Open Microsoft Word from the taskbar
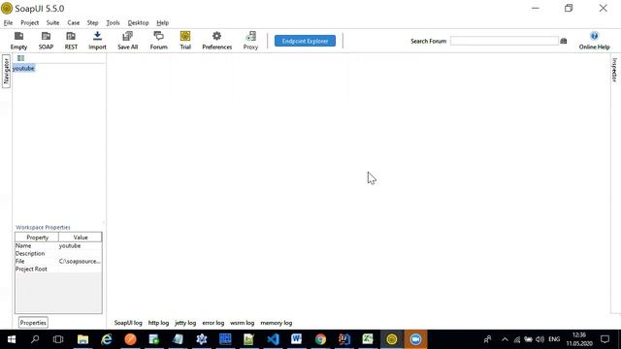 coord(296,339)
